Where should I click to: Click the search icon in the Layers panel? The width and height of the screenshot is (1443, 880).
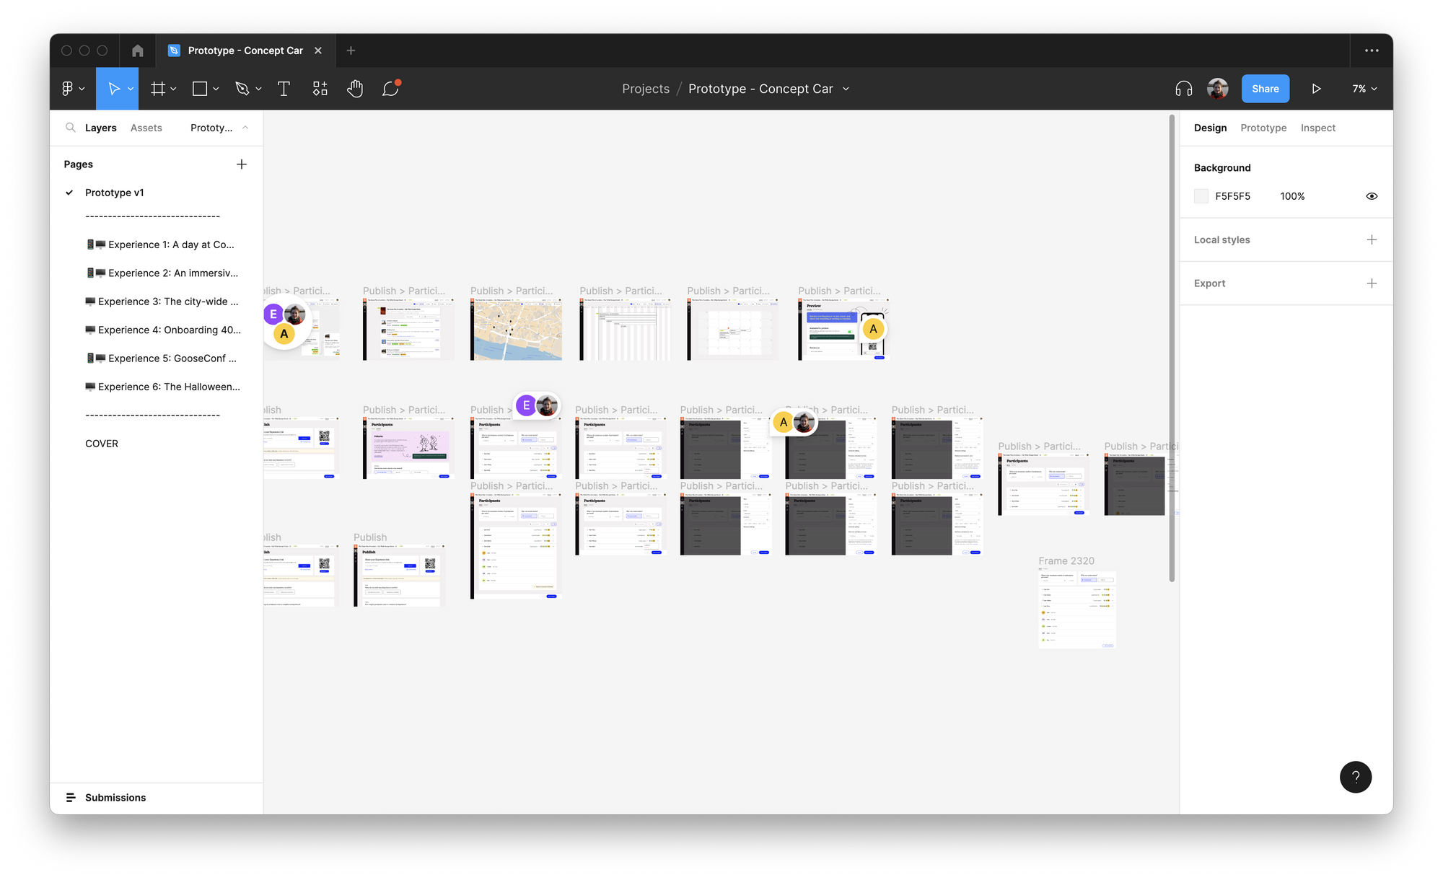click(x=71, y=127)
